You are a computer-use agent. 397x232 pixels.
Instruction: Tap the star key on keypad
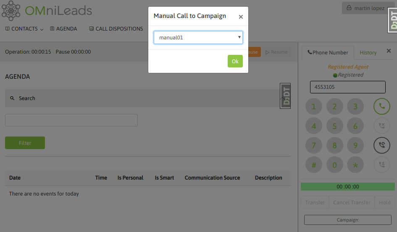pos(355,165)
